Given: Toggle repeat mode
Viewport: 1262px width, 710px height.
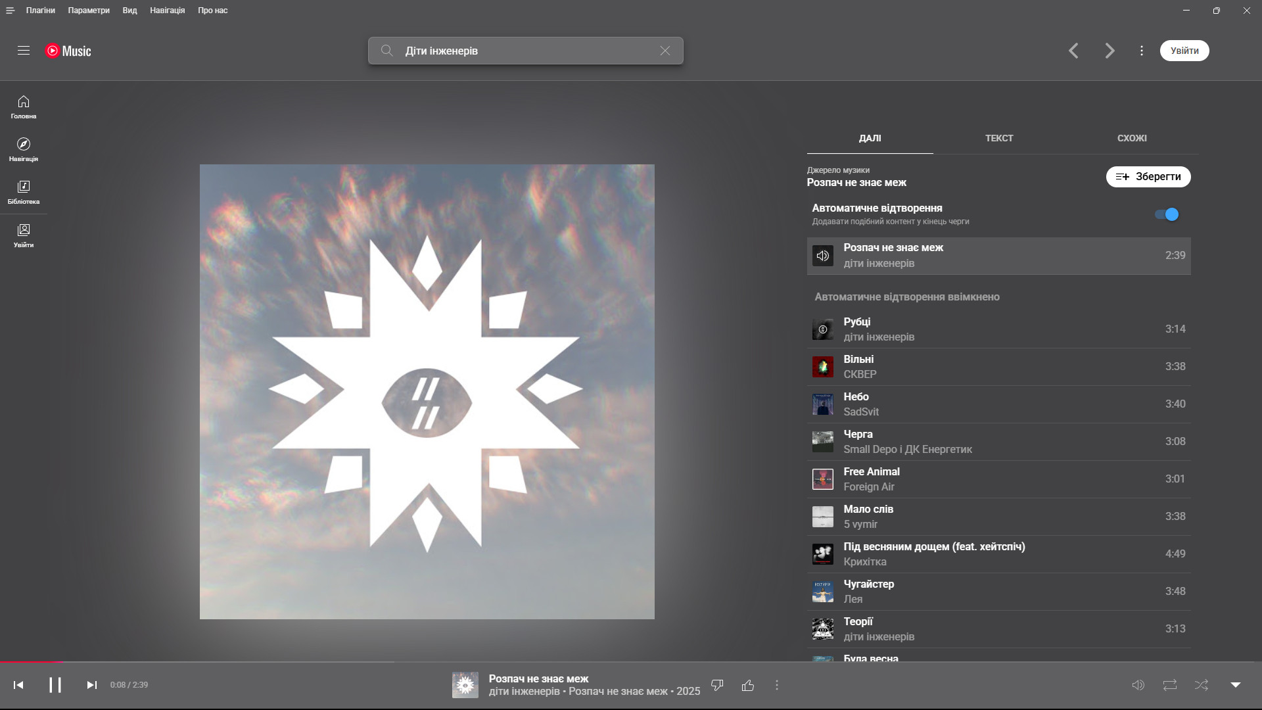Looking at the screenshot, I should click(1170, 685).
